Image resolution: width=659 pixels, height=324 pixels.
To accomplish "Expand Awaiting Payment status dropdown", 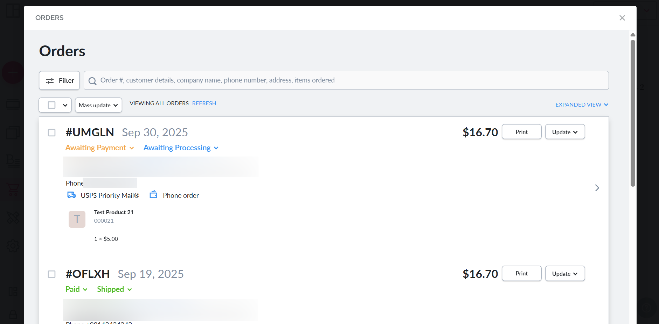I will [x=99, y=148].
